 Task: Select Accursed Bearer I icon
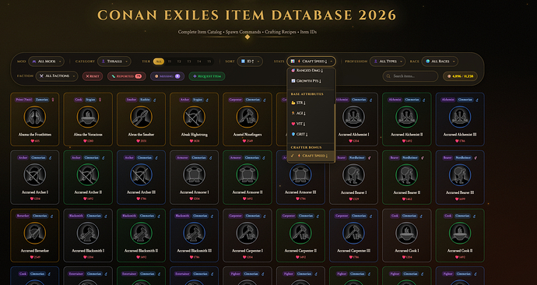coord(353,174)
